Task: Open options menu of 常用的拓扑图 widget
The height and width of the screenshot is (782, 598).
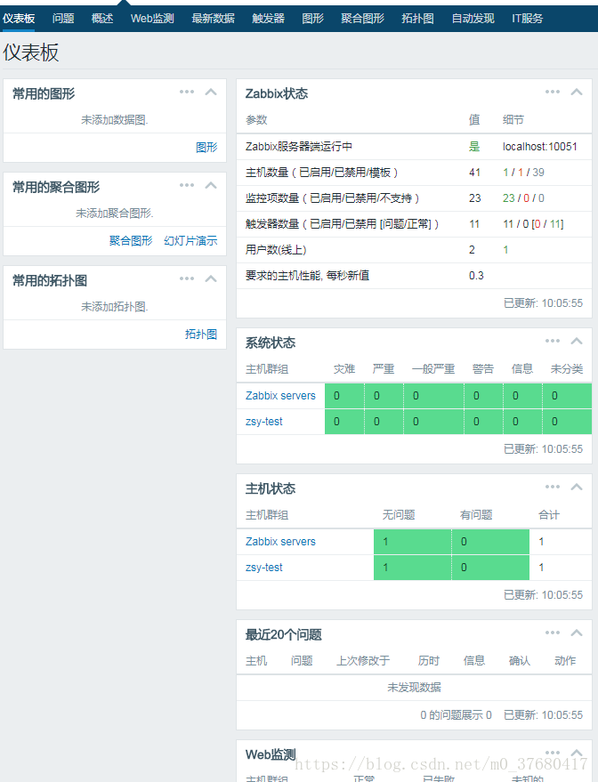Action: 187,278
